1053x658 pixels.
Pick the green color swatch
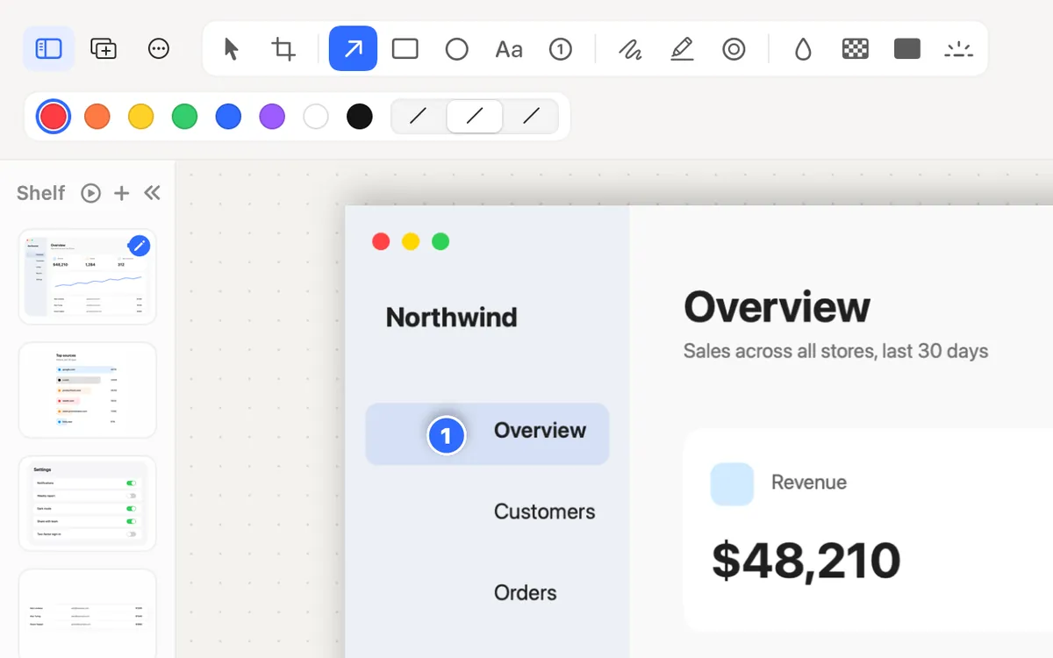tap(184, 116)
